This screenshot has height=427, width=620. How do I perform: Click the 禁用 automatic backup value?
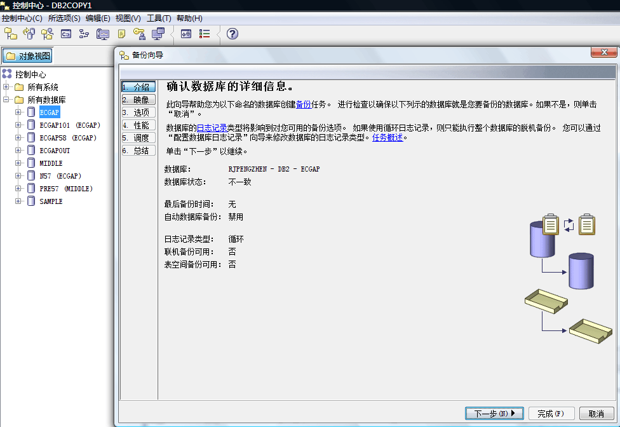[236, 217]
